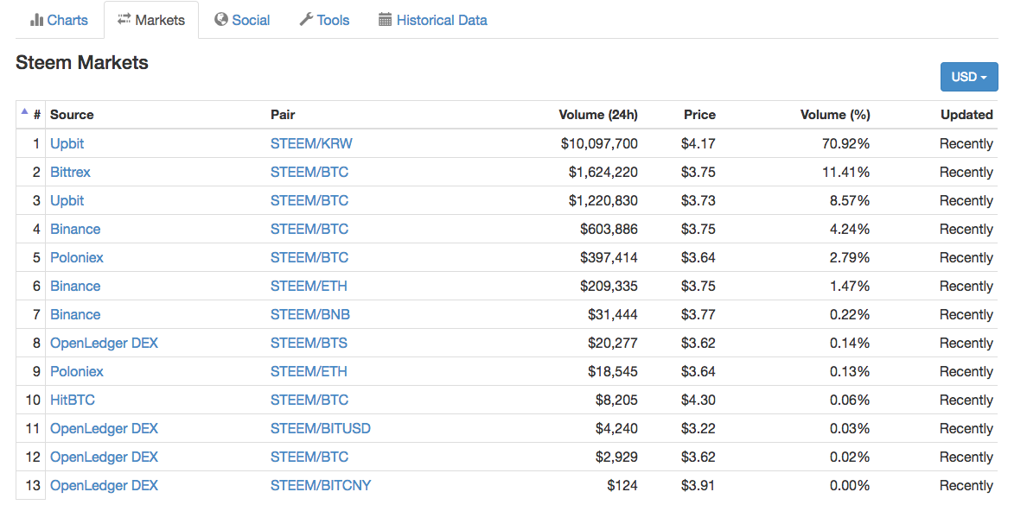The height and width of the screenshot is (511, 1027).
Task: Click the sort arrow next to # column
Action: tap(25, 112)
